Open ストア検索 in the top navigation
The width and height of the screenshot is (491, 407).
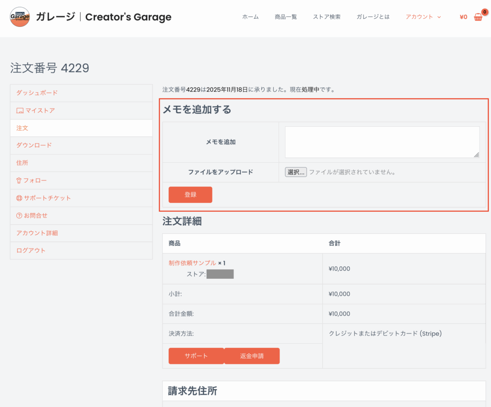click(x=327, y=17)
